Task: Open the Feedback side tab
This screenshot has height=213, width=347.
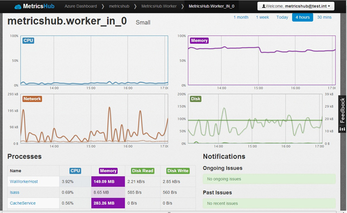Action: 342,110
